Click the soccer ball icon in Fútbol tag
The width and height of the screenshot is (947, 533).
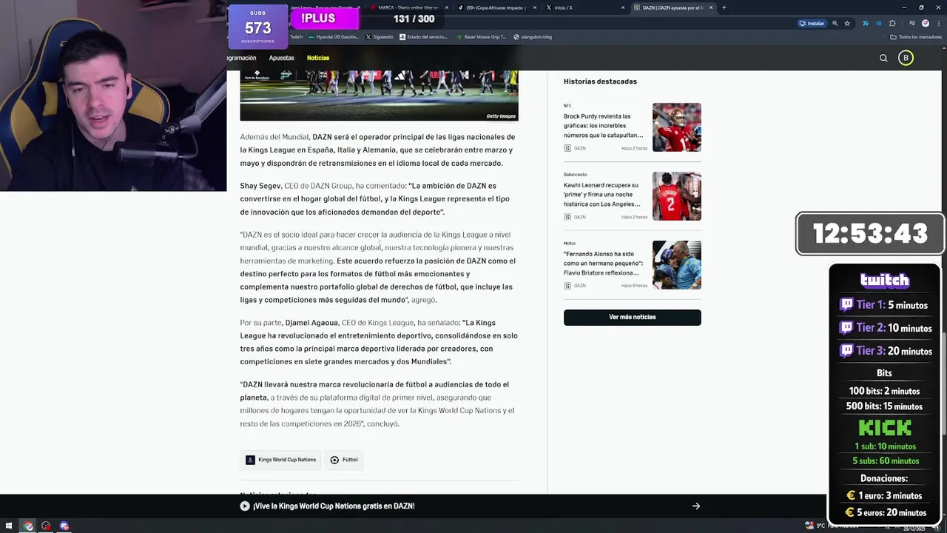pyautogui.click(x=334, y=460)
